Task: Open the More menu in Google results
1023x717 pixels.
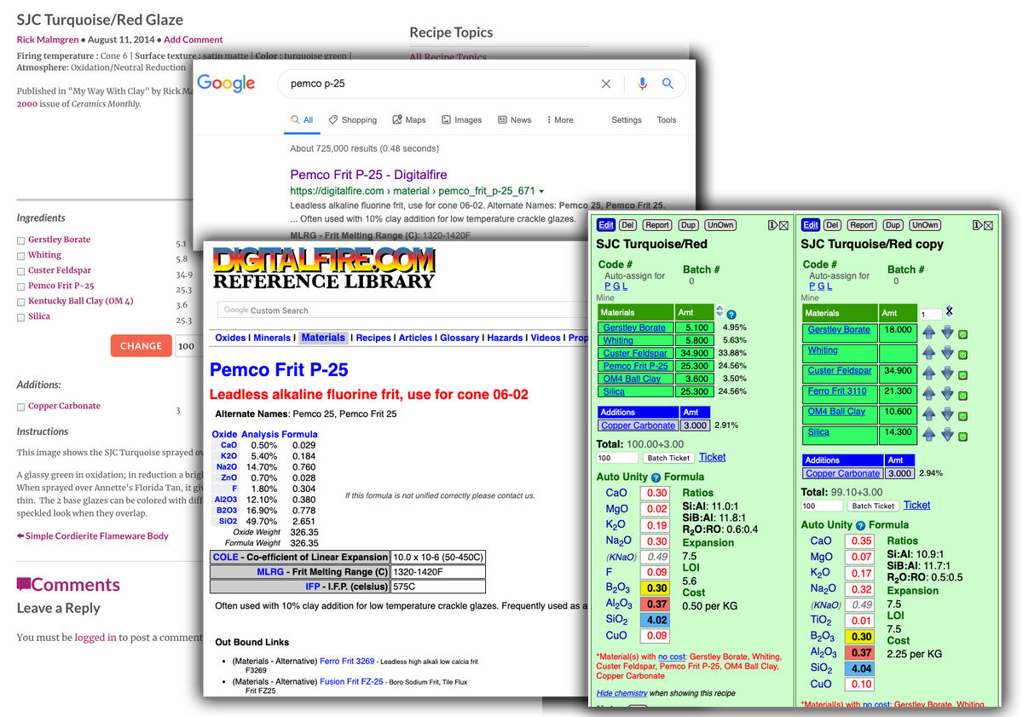Action: (x=559, y=120)
